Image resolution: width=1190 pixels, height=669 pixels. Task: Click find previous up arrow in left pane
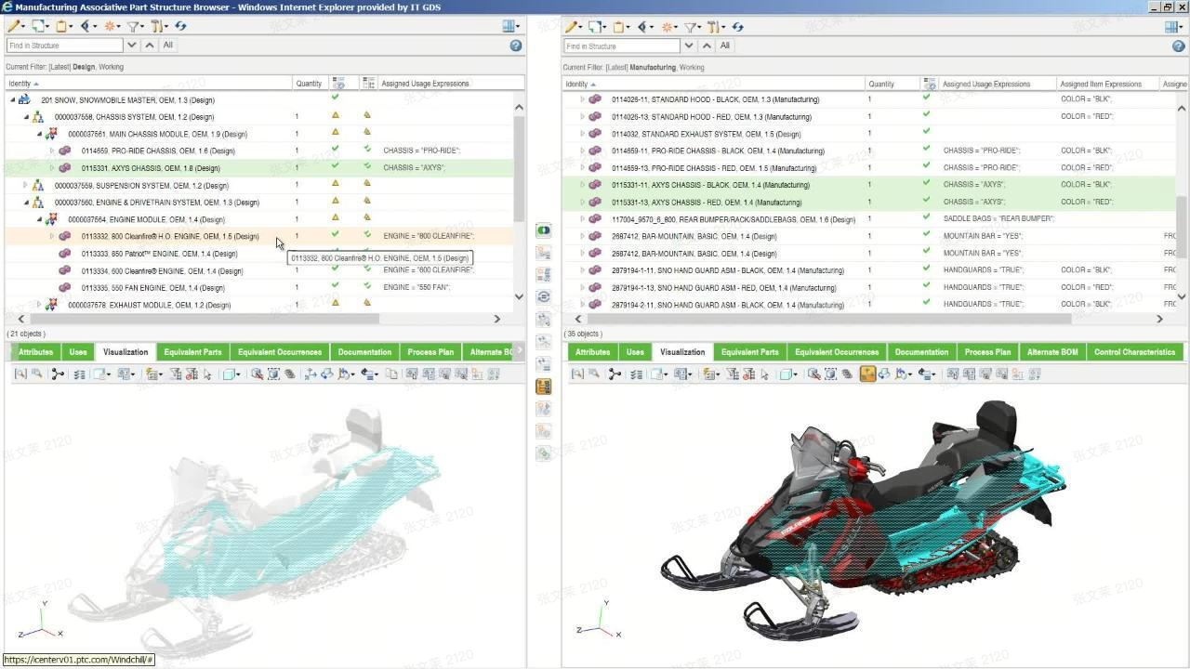click(x=150, y=45)
